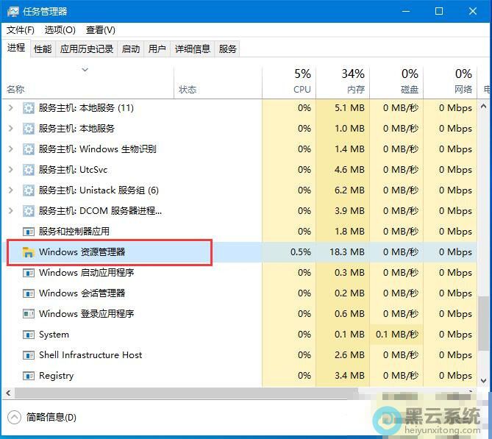Sort by the 内存 column header
The height and width of the screenshot is (439, 492).
[343, 82]
